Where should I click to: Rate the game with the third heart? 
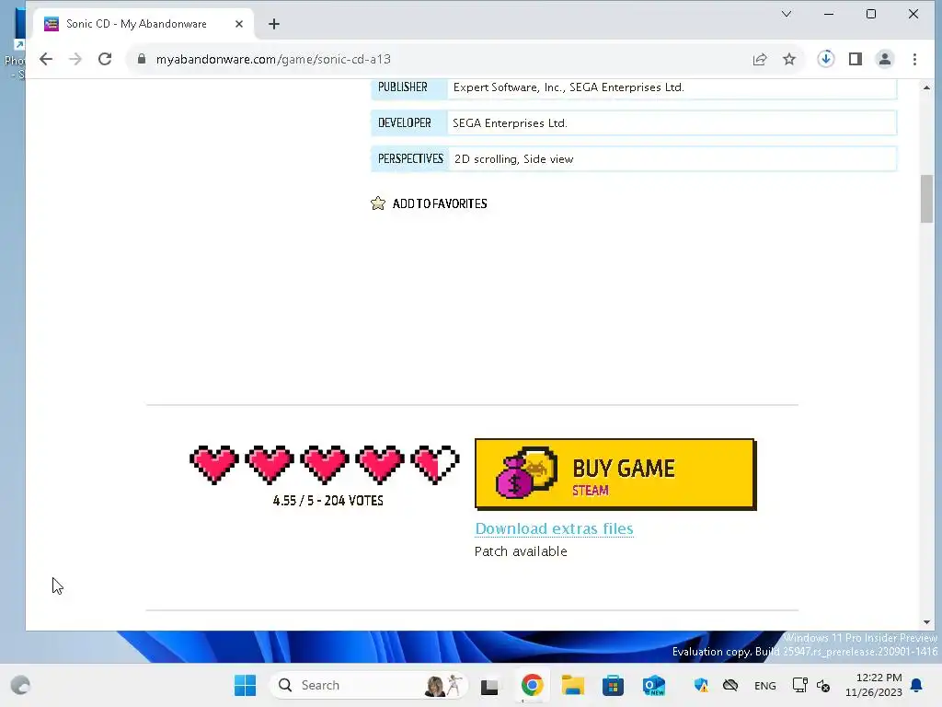325,465
